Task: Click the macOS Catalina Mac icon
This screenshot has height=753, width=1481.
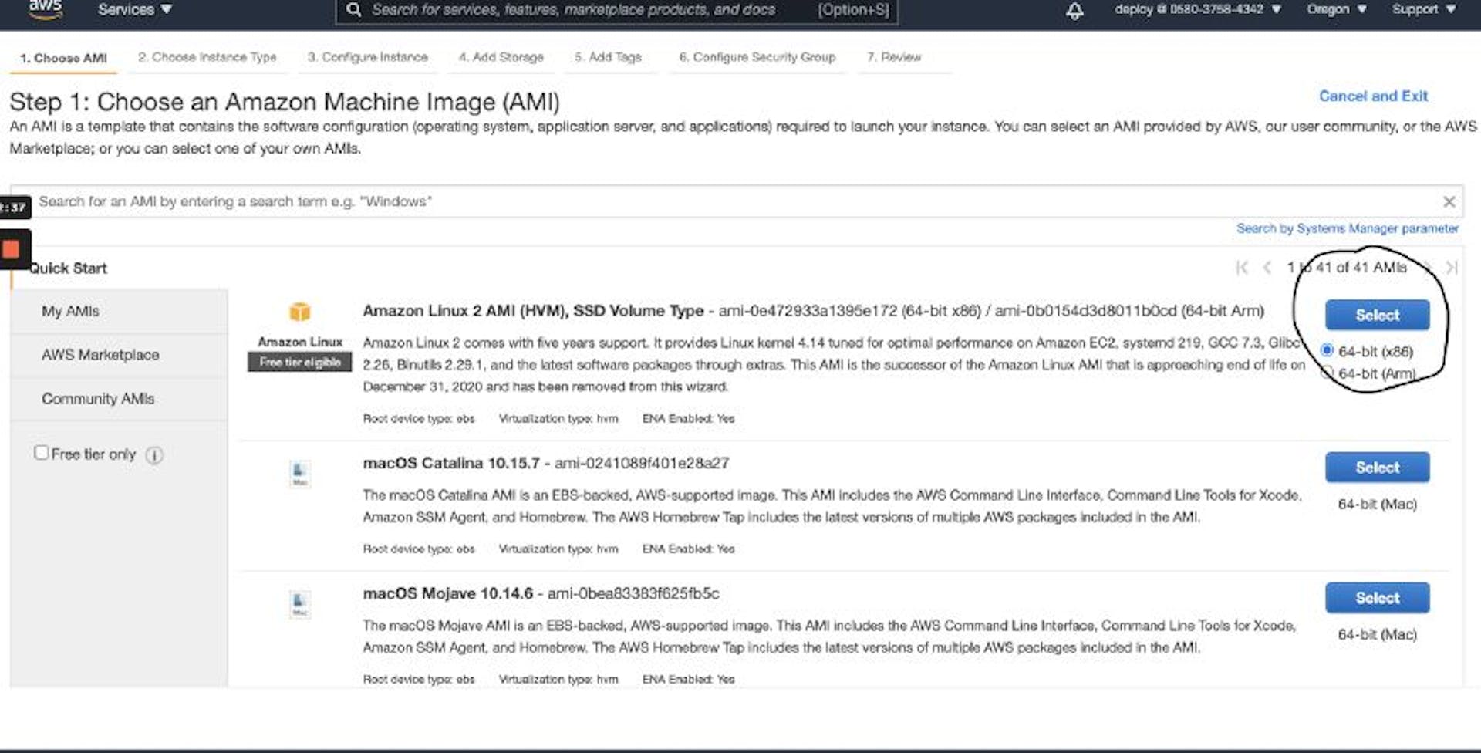Action: point(299,472)
